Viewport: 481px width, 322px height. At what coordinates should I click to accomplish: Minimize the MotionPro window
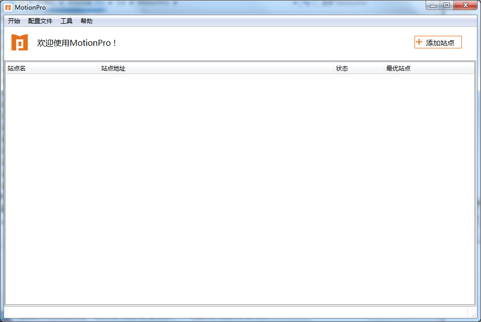click(433, 5)
